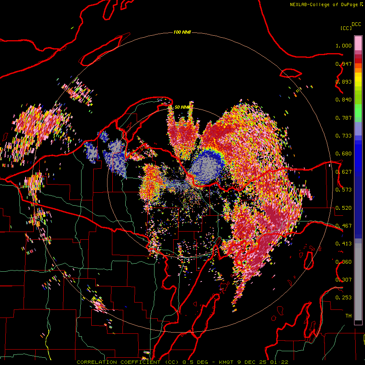Click the 0.893 scale value
The image size is (365, 365).
344,82
